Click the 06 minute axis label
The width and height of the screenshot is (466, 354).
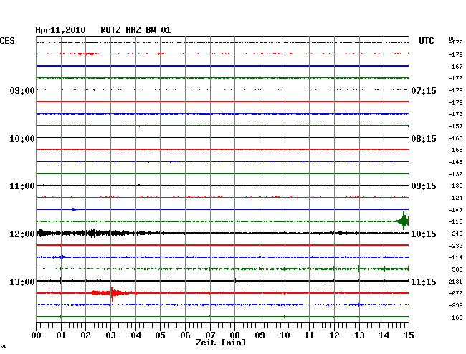(x=185, y=335)
